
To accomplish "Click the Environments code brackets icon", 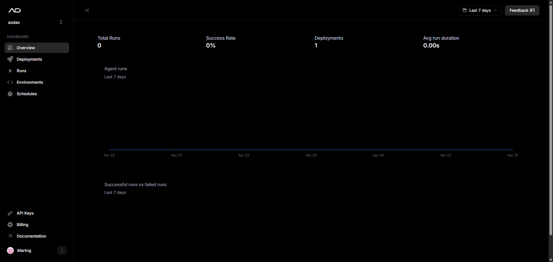I will [10, 82].
